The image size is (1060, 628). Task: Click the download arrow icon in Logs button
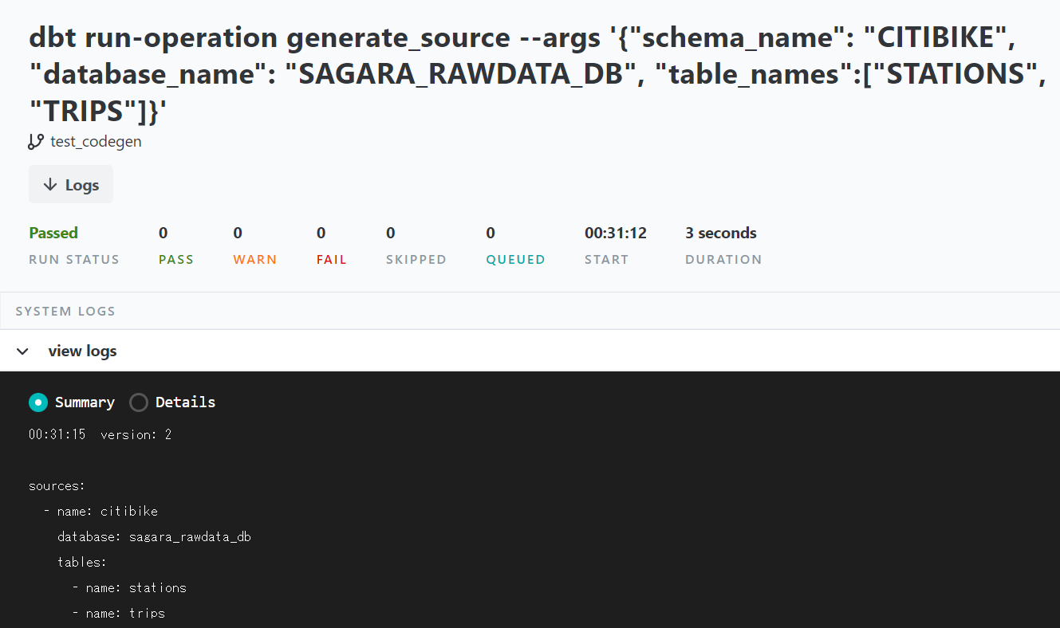click(x=49, y=184)
